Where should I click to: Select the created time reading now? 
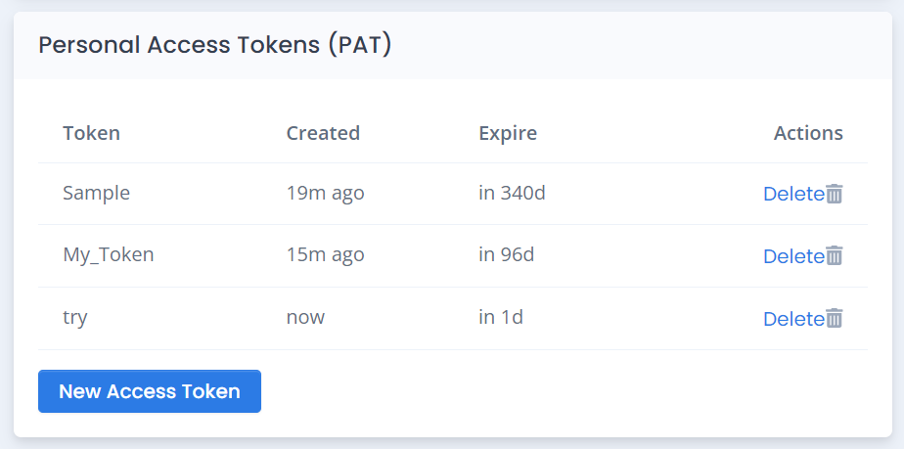(x=305, y=318)
